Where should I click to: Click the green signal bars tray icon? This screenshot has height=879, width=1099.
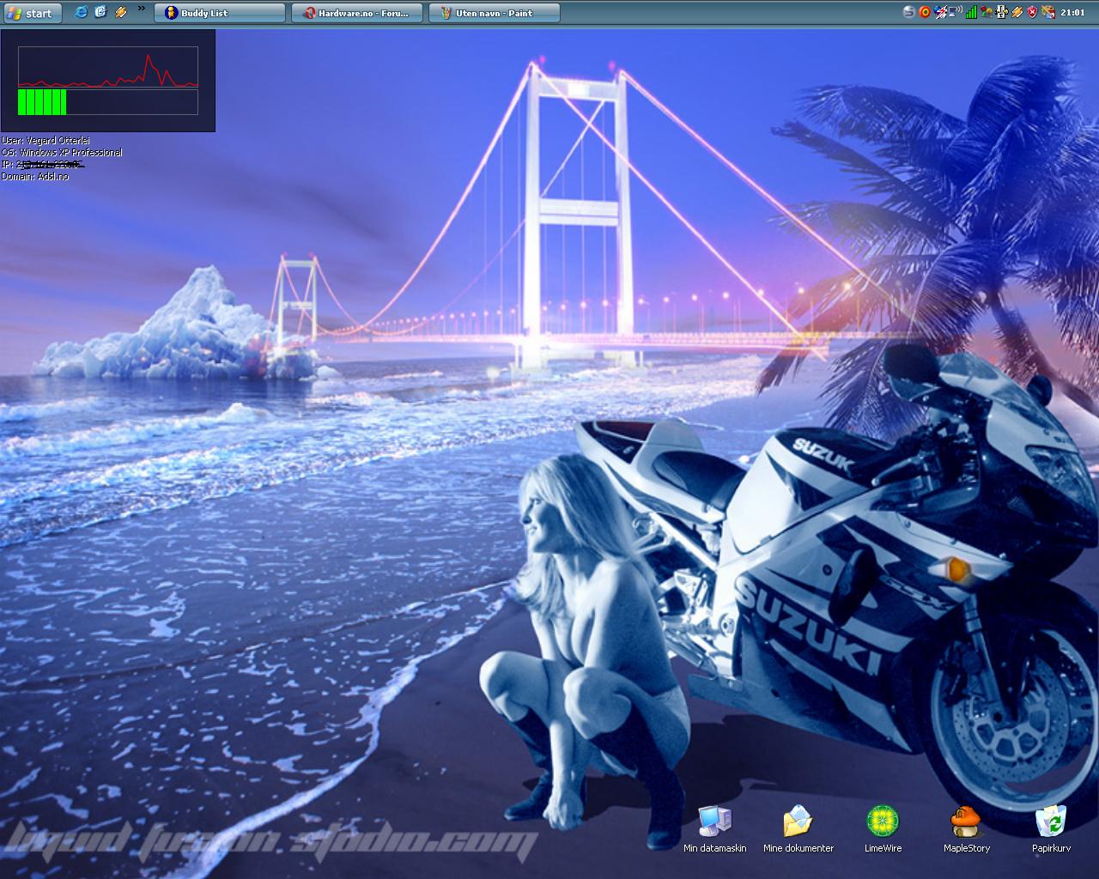pos(971,12)
